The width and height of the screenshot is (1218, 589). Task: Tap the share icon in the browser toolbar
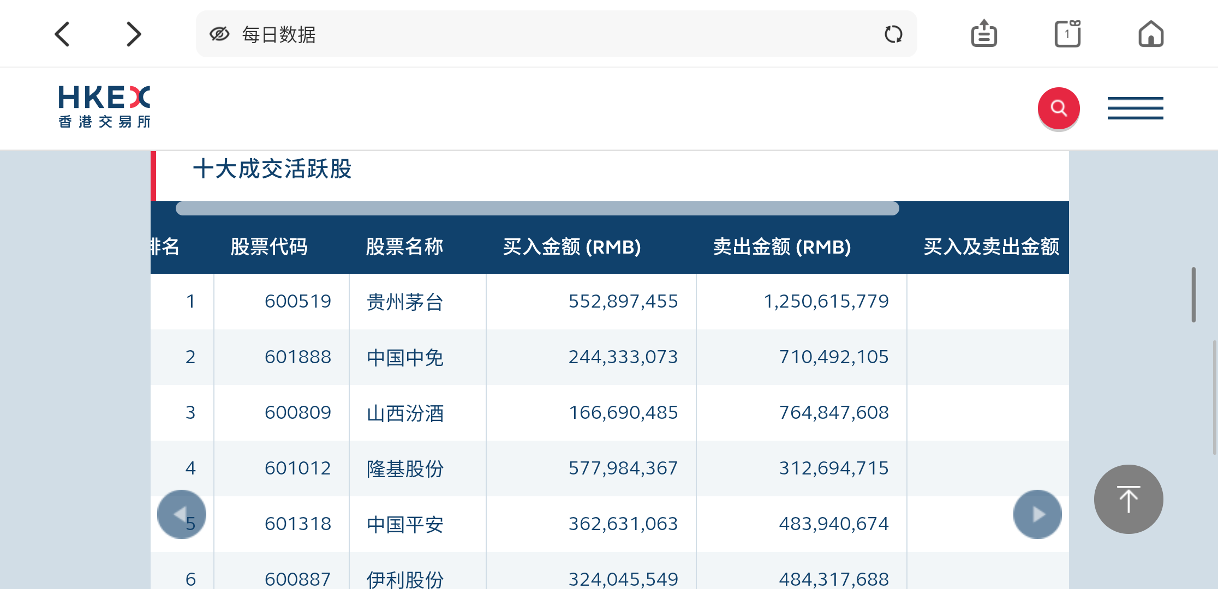click(x=983, y=34)
